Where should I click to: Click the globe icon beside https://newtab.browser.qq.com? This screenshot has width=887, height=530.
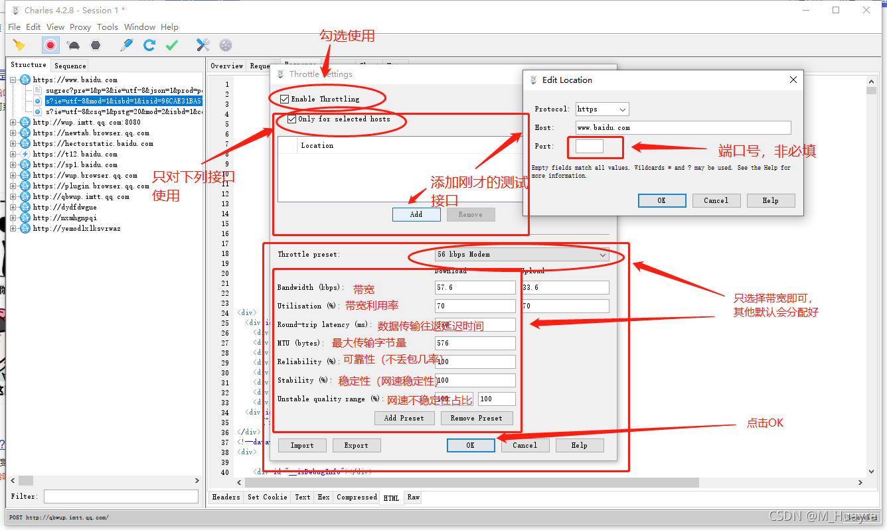click(25, 133)
